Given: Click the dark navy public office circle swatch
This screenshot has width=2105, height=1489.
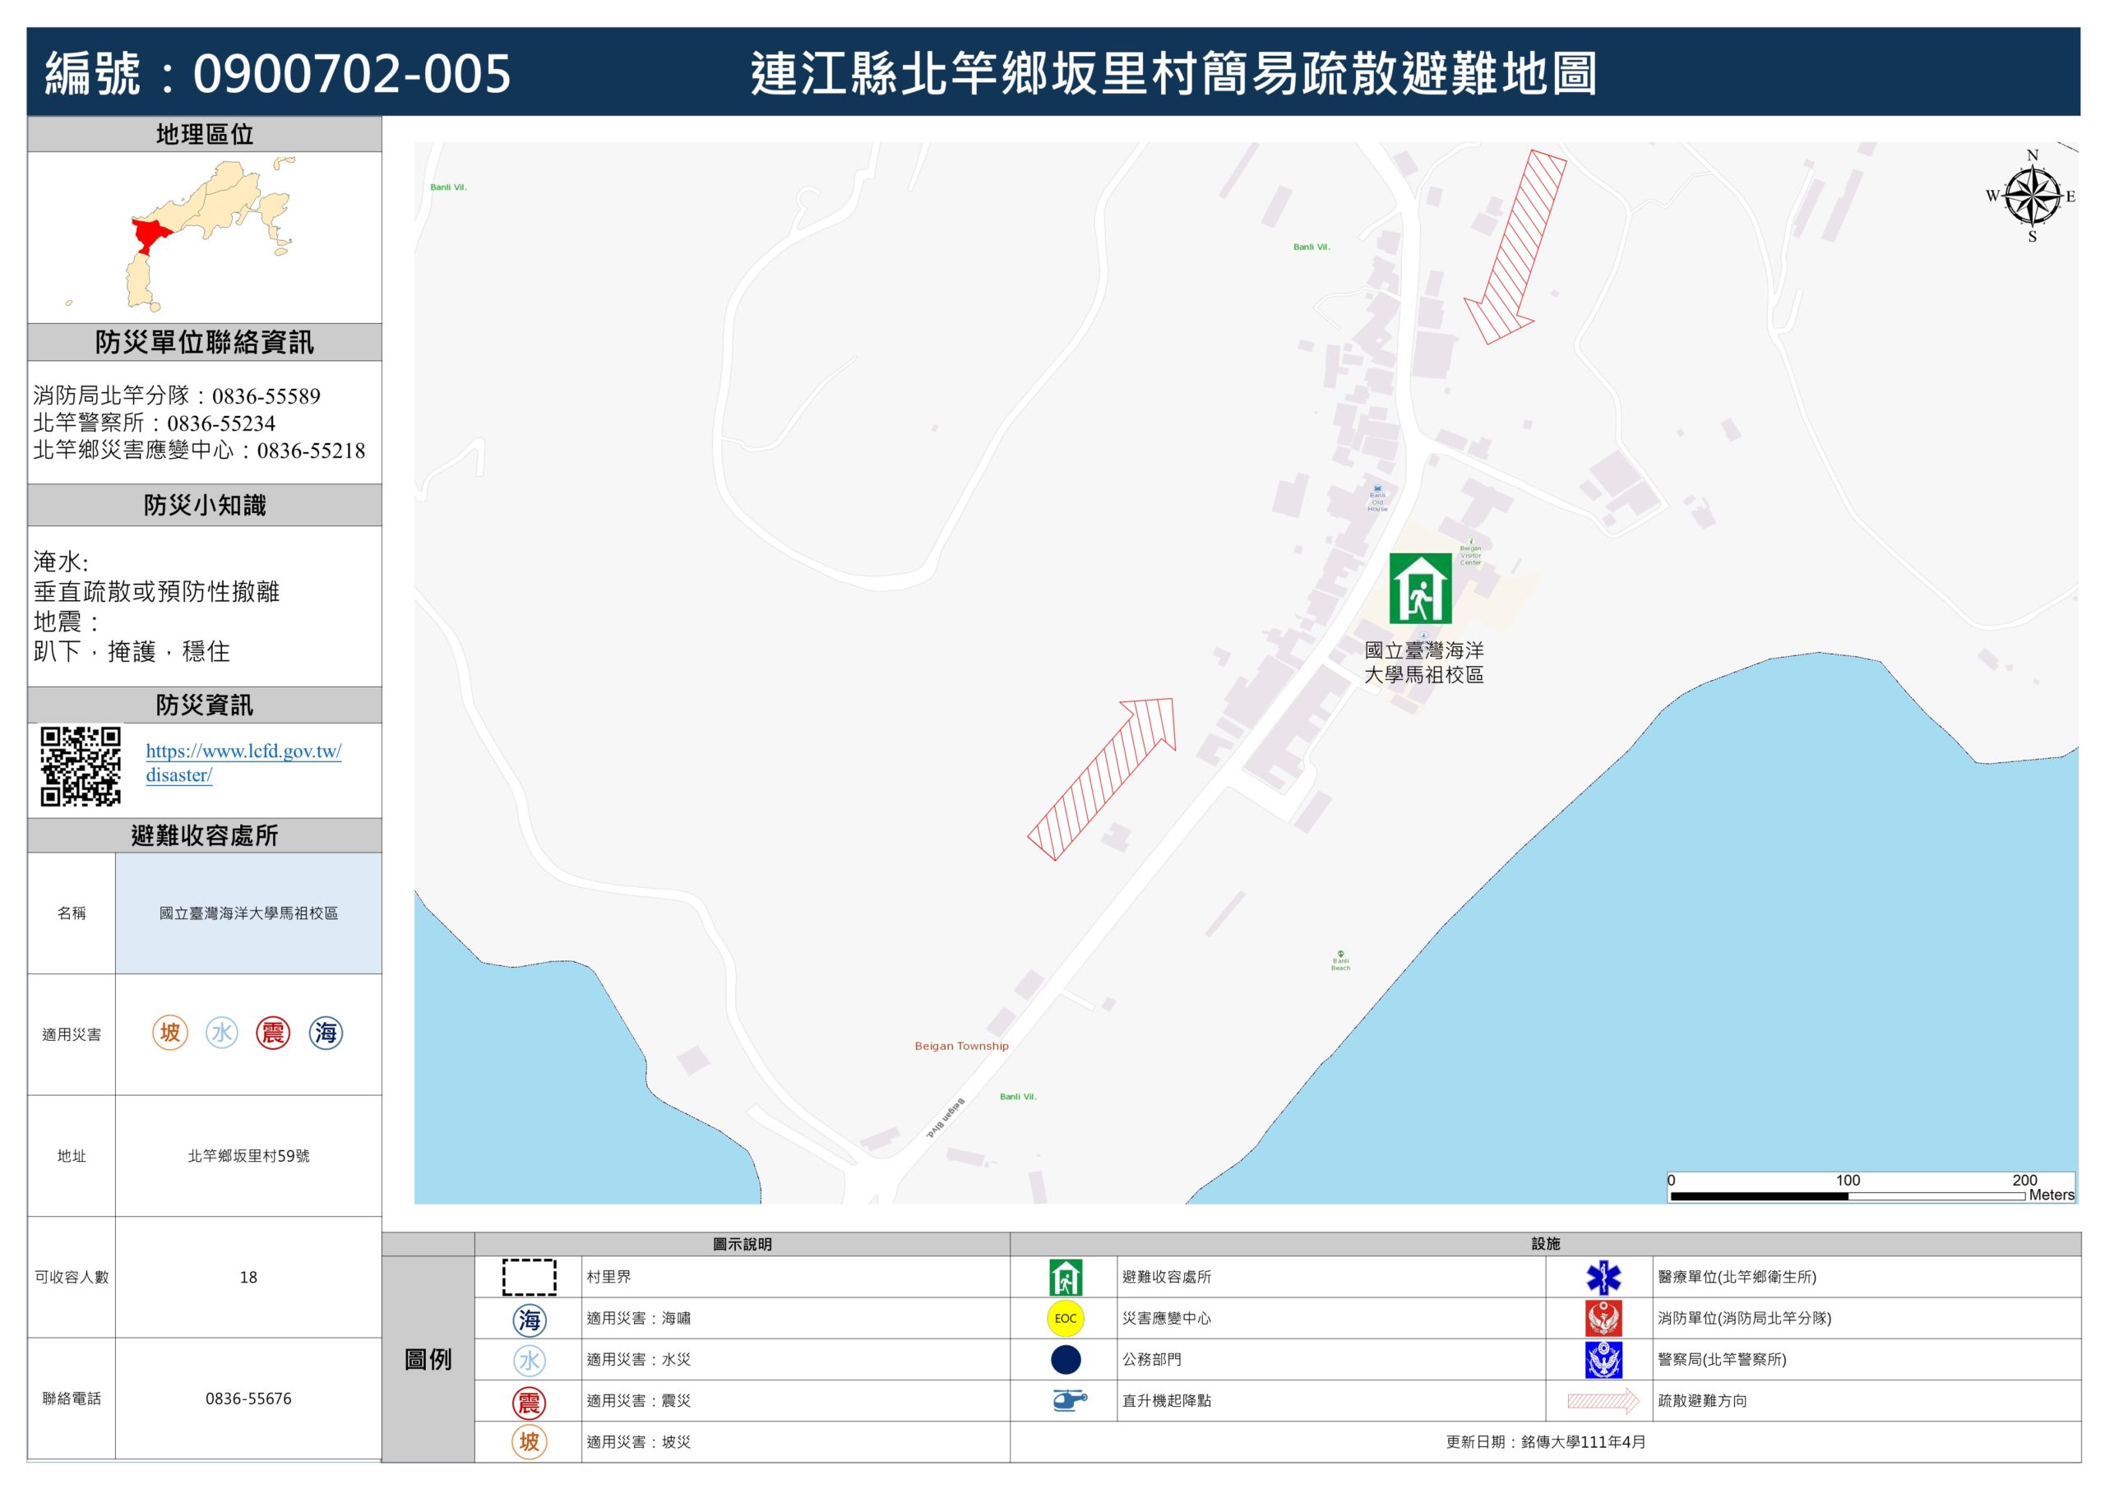Looking at the screenshot, I should pos(1066,1360).
